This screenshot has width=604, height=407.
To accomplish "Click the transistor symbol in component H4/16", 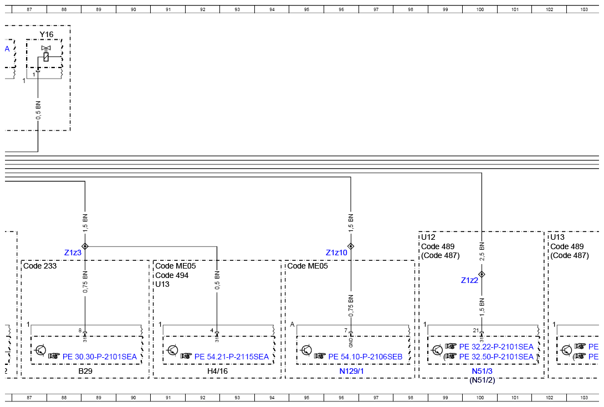I will click(x=173, y=350).
